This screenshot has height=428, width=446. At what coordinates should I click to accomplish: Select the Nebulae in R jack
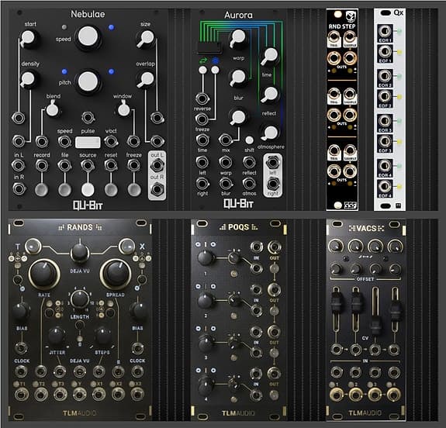tap(19, 189)
